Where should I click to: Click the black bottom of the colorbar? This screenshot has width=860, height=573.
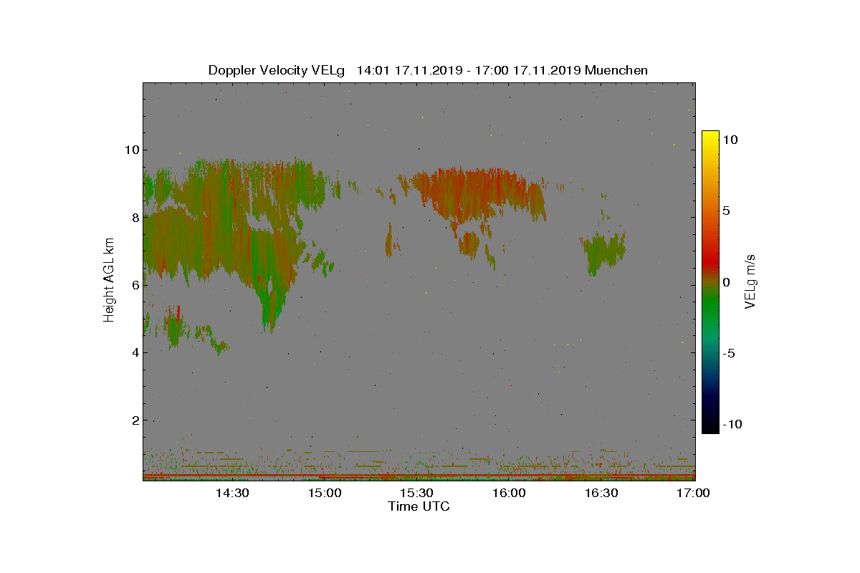(710, 427)
